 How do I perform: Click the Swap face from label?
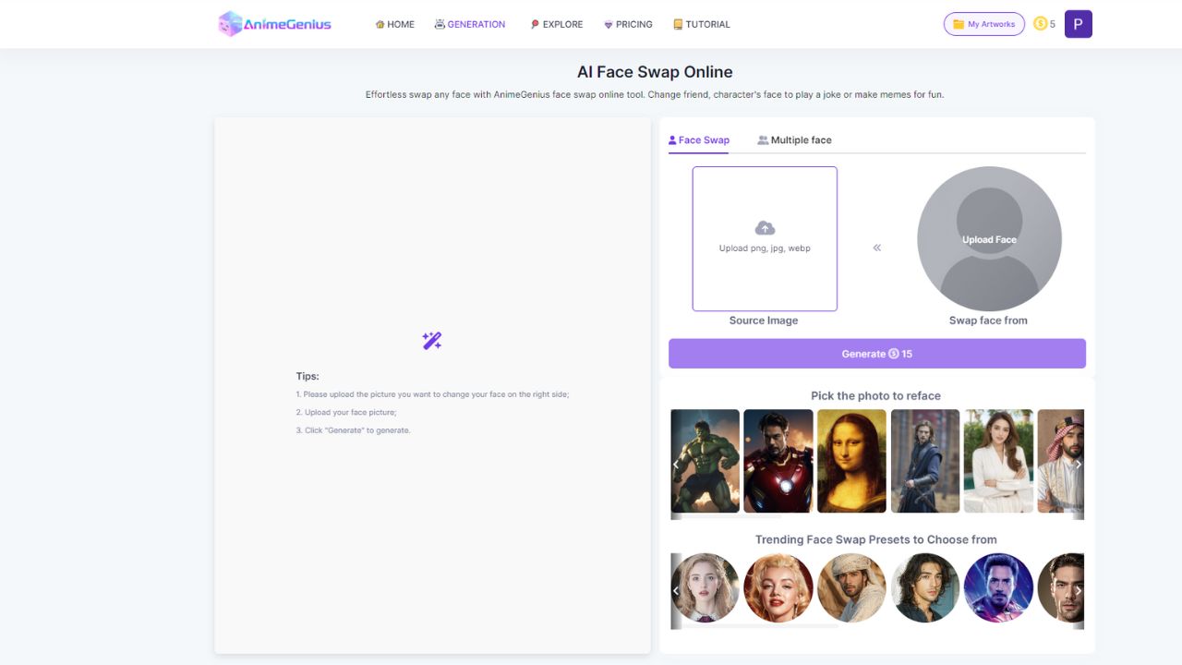click(988, 320)
